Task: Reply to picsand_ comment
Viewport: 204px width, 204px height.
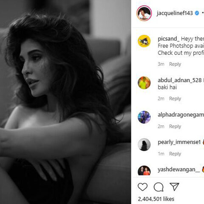Action: [175, 64]
